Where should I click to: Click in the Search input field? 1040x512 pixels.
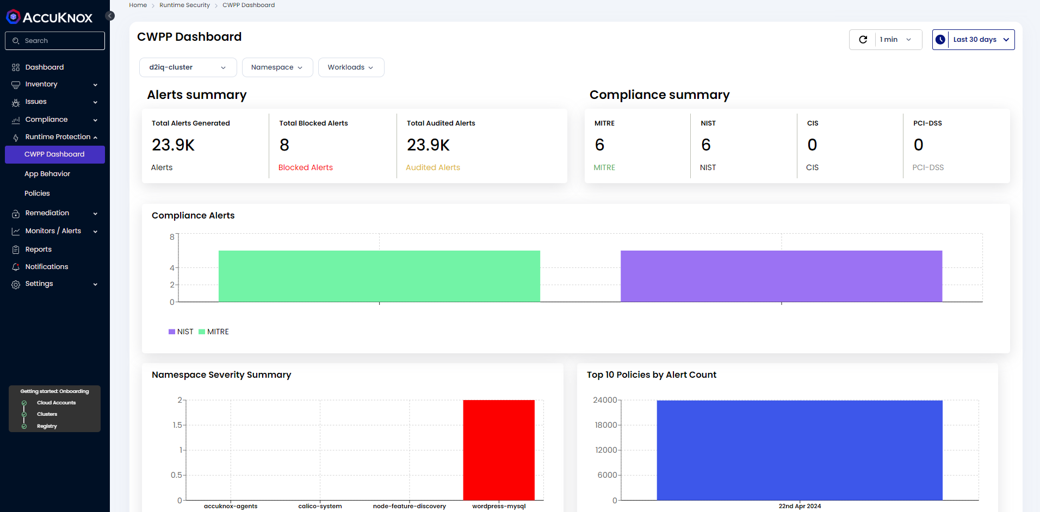click(x=55, y=41)
